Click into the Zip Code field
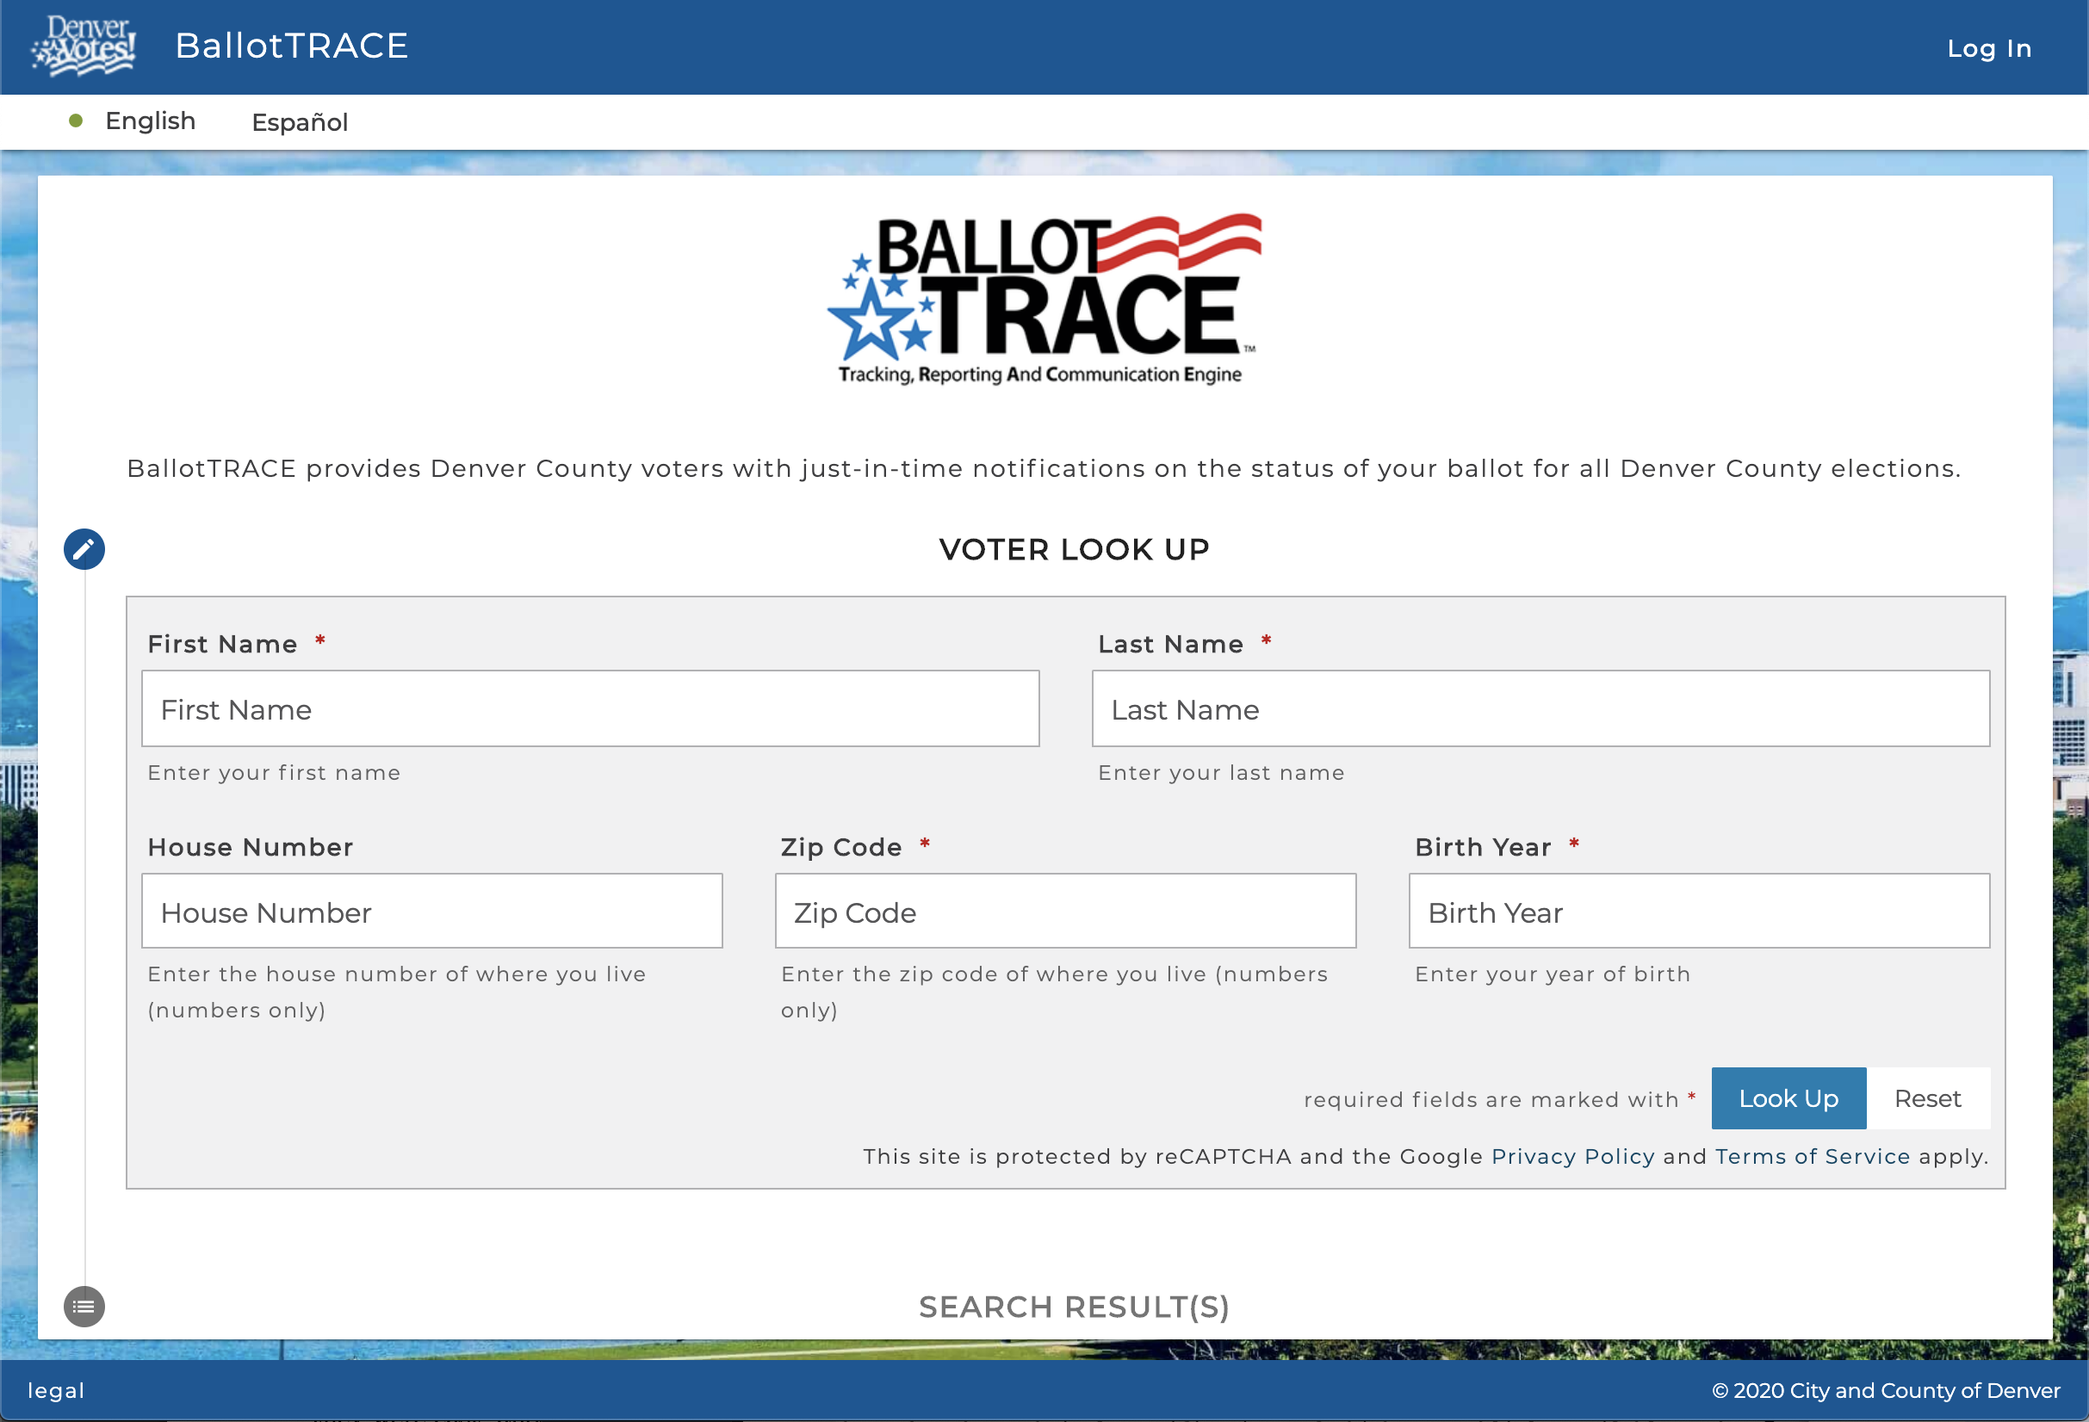The image size is (2089, 1422). (1065, 912)
